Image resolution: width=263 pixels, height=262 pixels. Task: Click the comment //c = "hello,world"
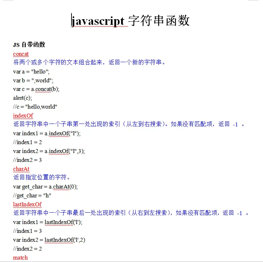pos(35,107)
